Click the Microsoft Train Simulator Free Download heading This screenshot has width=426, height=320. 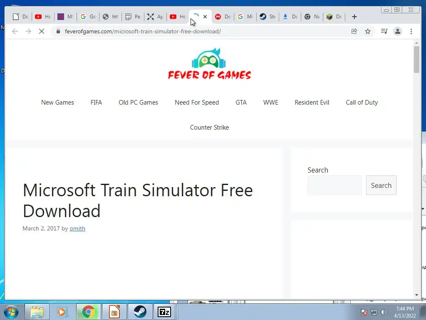coord(138,200)
